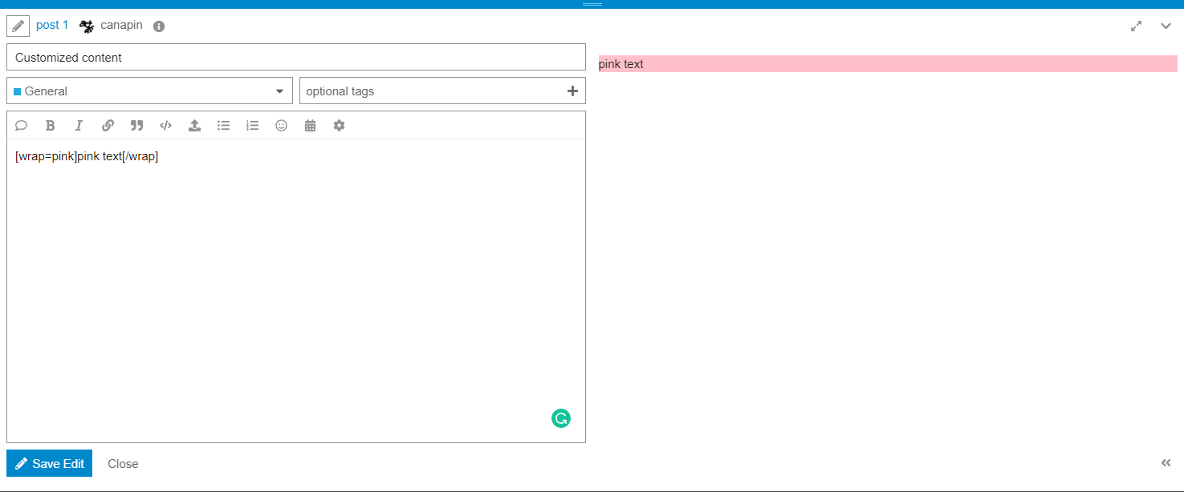Click the Save Edit button

pyautogui.click(x=49, y=463)
